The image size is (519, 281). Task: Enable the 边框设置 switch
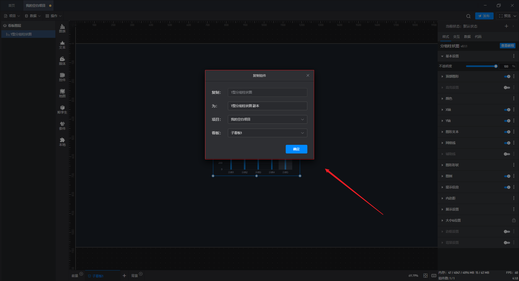coord(507,232)
